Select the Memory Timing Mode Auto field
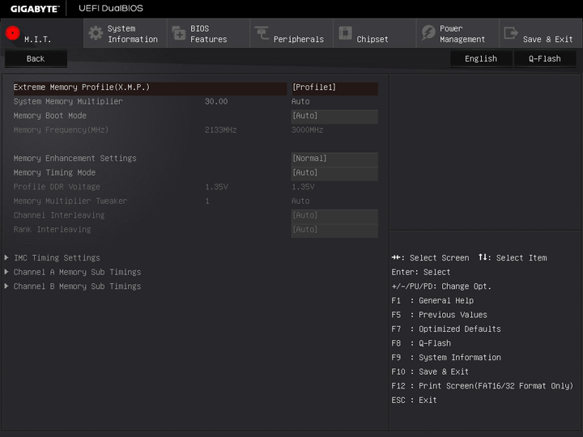Screen dimensions: 583x437 tap(334, 172)
